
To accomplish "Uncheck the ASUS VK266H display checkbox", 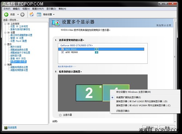I will click(63, 52).
